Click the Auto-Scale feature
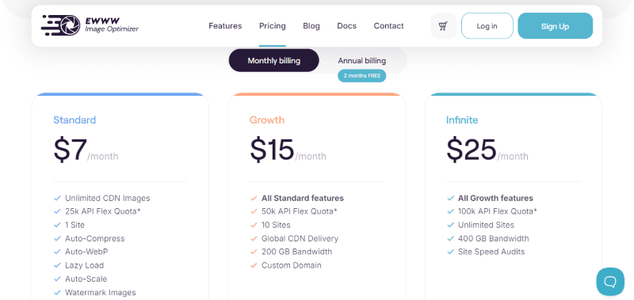 pyautogui.click(x=86, y=279)
